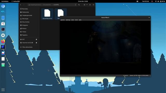Click the battery 99 % indicator
166x93 pixels.
[162, 1]
